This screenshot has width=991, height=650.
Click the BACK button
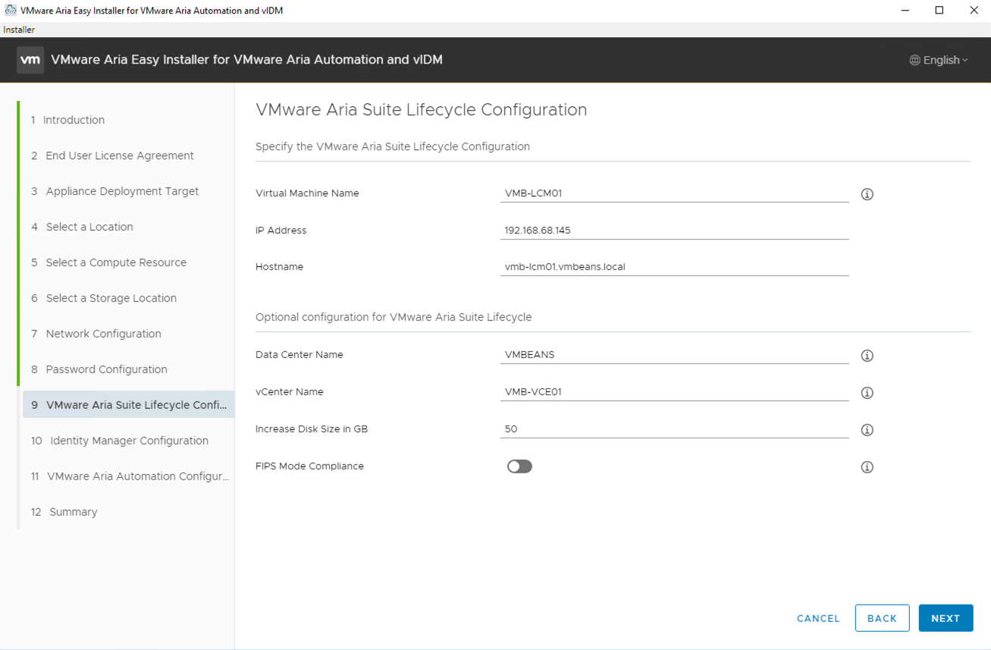(x=882, y=618)
